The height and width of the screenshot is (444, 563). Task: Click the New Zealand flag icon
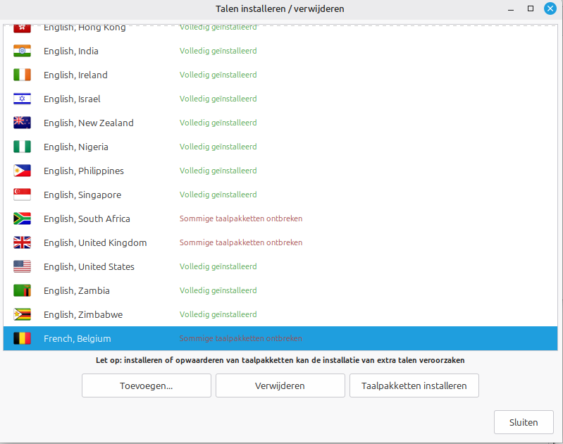tap(22, 123)
